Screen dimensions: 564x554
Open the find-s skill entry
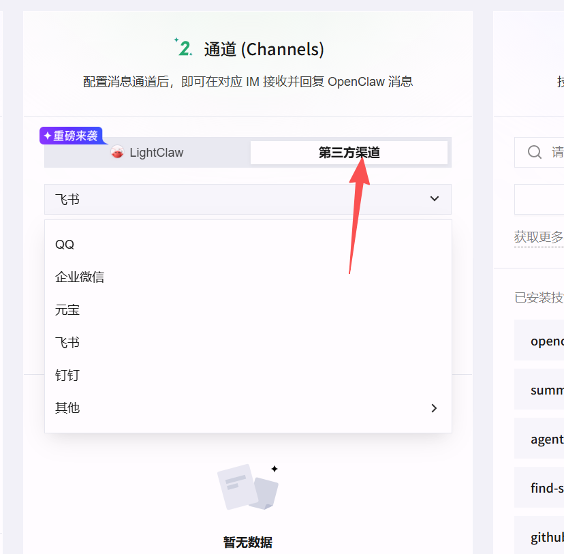(545, 488)
